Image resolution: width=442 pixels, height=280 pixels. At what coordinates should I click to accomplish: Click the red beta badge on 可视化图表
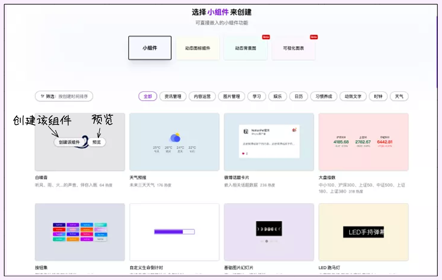click(314, 37)
